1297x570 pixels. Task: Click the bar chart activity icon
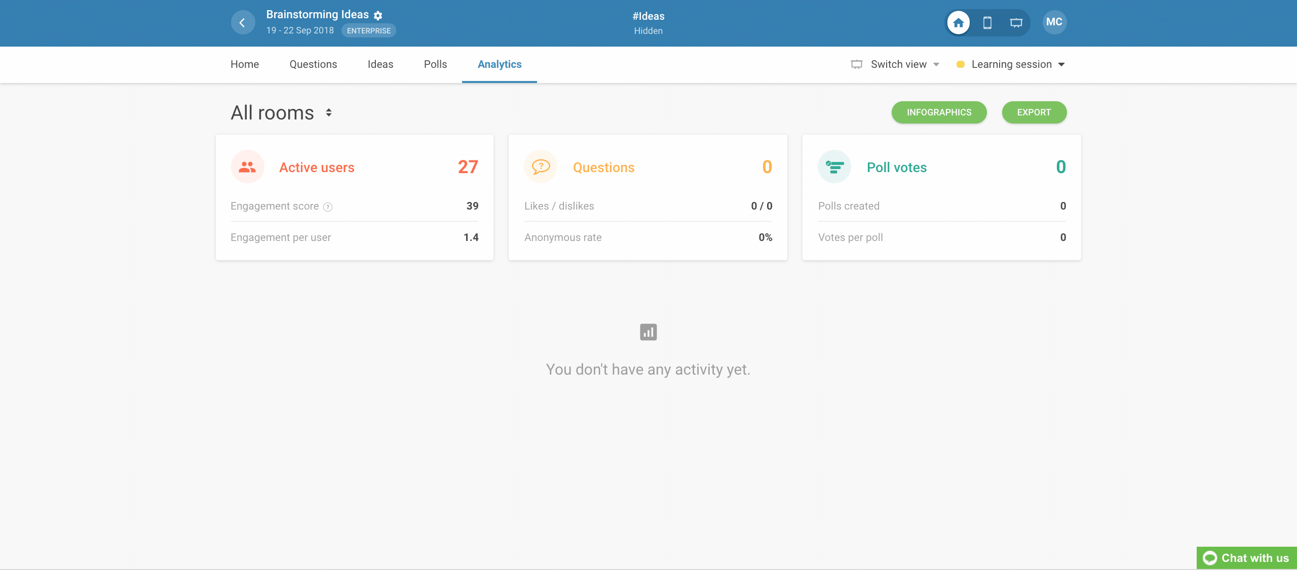[x=648, y=332]
